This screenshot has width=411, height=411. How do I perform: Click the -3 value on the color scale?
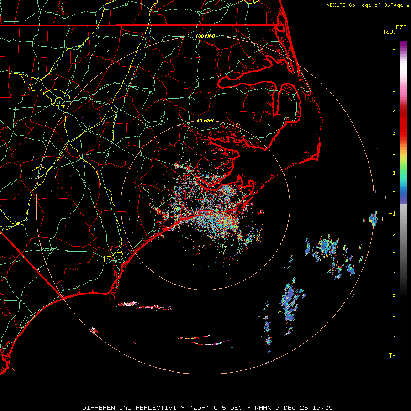pyautogui.click(x=392, y=254)
